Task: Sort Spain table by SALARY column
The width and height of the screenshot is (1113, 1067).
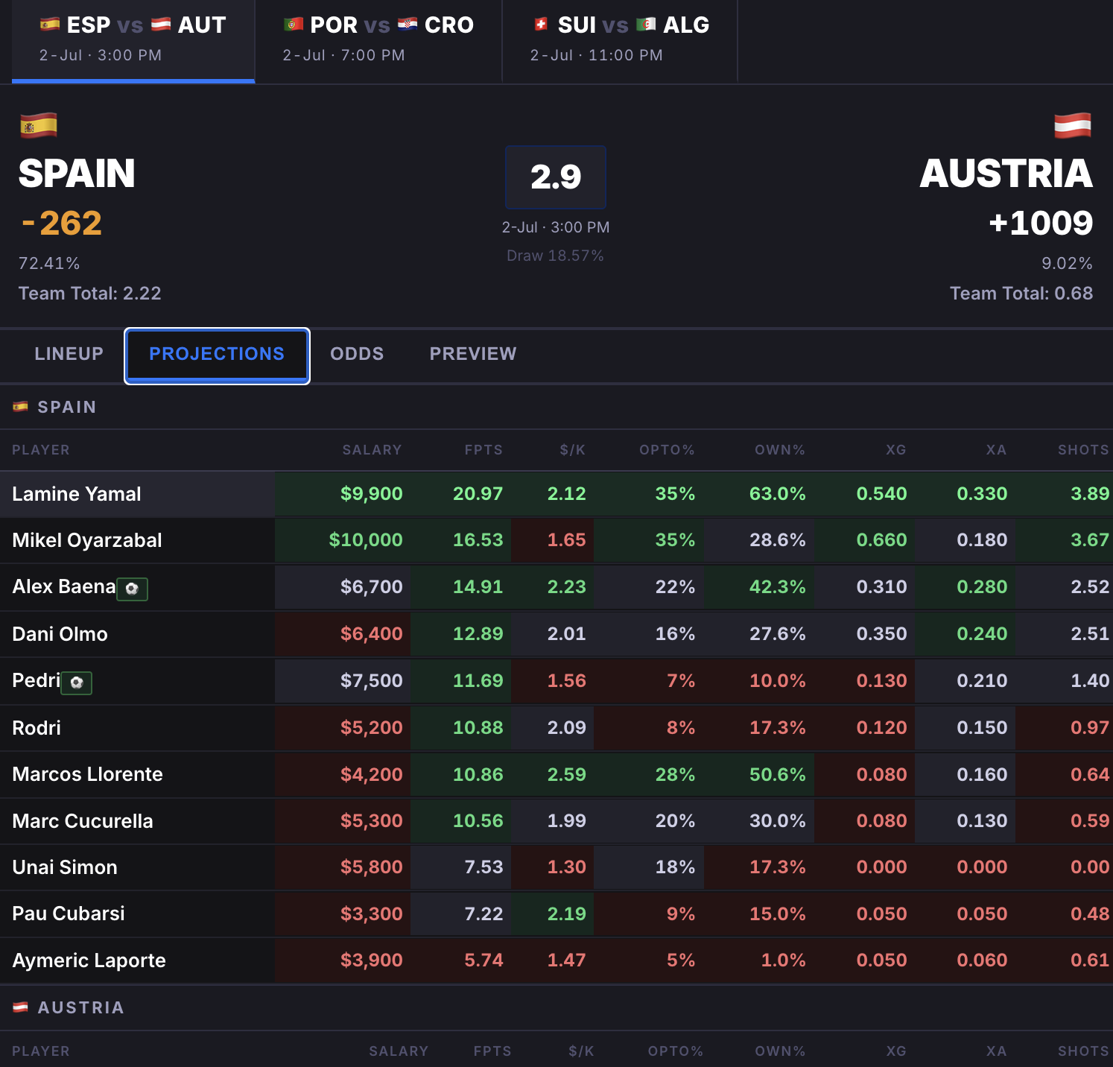Action: pyautogui.click(x=372, y=450)
